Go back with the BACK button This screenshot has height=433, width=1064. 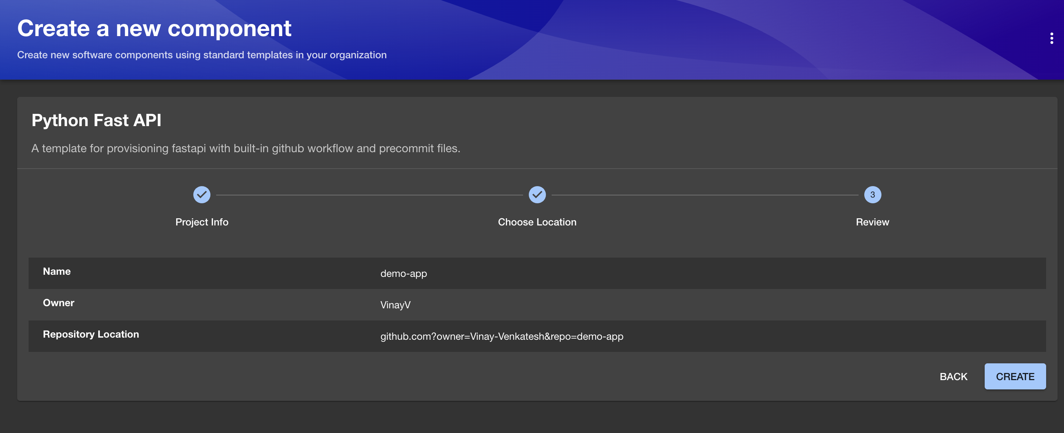click(953, 377)
